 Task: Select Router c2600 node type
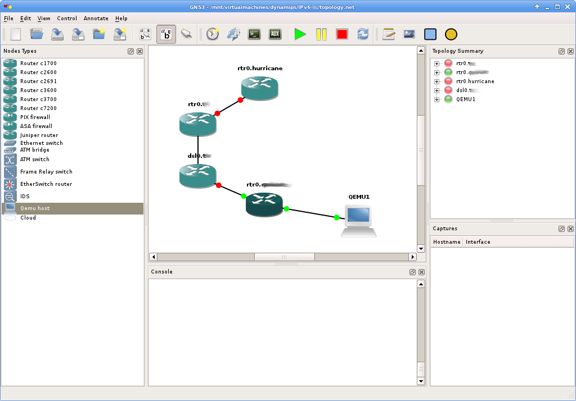click(73, 72)
